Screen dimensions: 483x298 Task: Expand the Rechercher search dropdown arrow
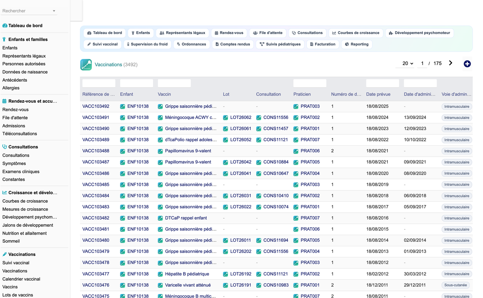pyautogui.click(x=54, y=11)
